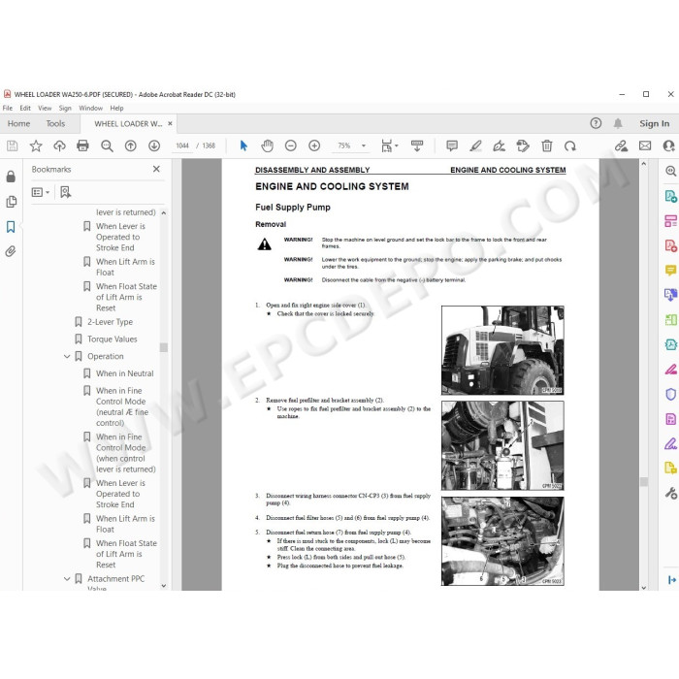Open the Window menu
Image resolution: width=679 pixels, height=679 pixels.
coord(90,108)
